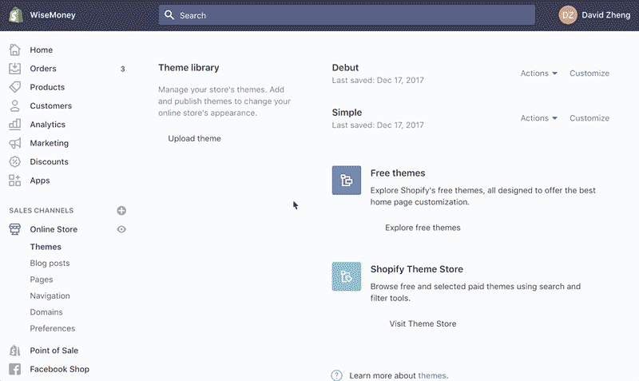Screen dimensions: 639x381
Task: View online store via eye icon
Action: (121, 229)
